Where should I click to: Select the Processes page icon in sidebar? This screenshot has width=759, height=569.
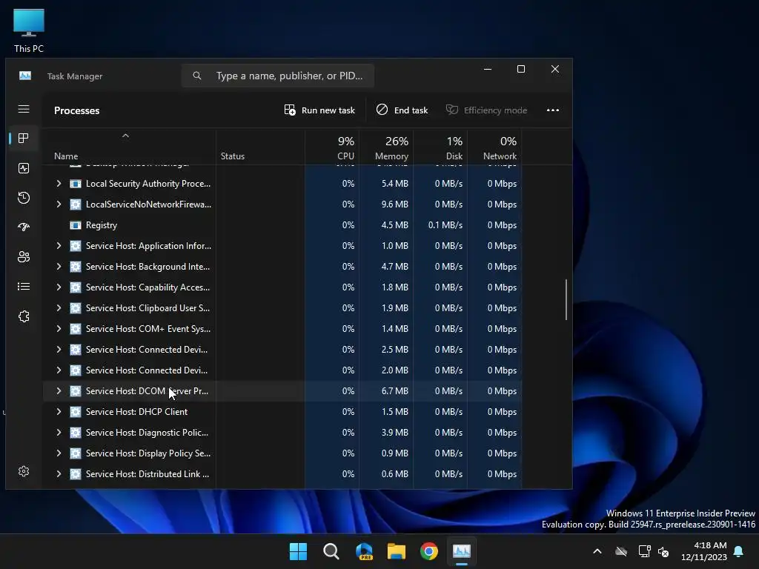click(x=24, y=139)
